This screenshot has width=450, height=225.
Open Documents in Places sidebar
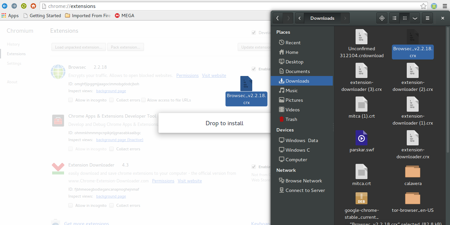pos(302,71)
